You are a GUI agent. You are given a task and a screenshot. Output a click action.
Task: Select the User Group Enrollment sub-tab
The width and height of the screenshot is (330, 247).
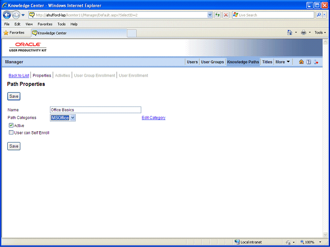coord(94,76)
